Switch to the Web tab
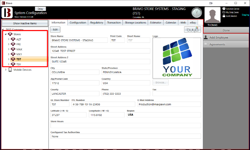This screenshot has width=250, height=150. 183,22
